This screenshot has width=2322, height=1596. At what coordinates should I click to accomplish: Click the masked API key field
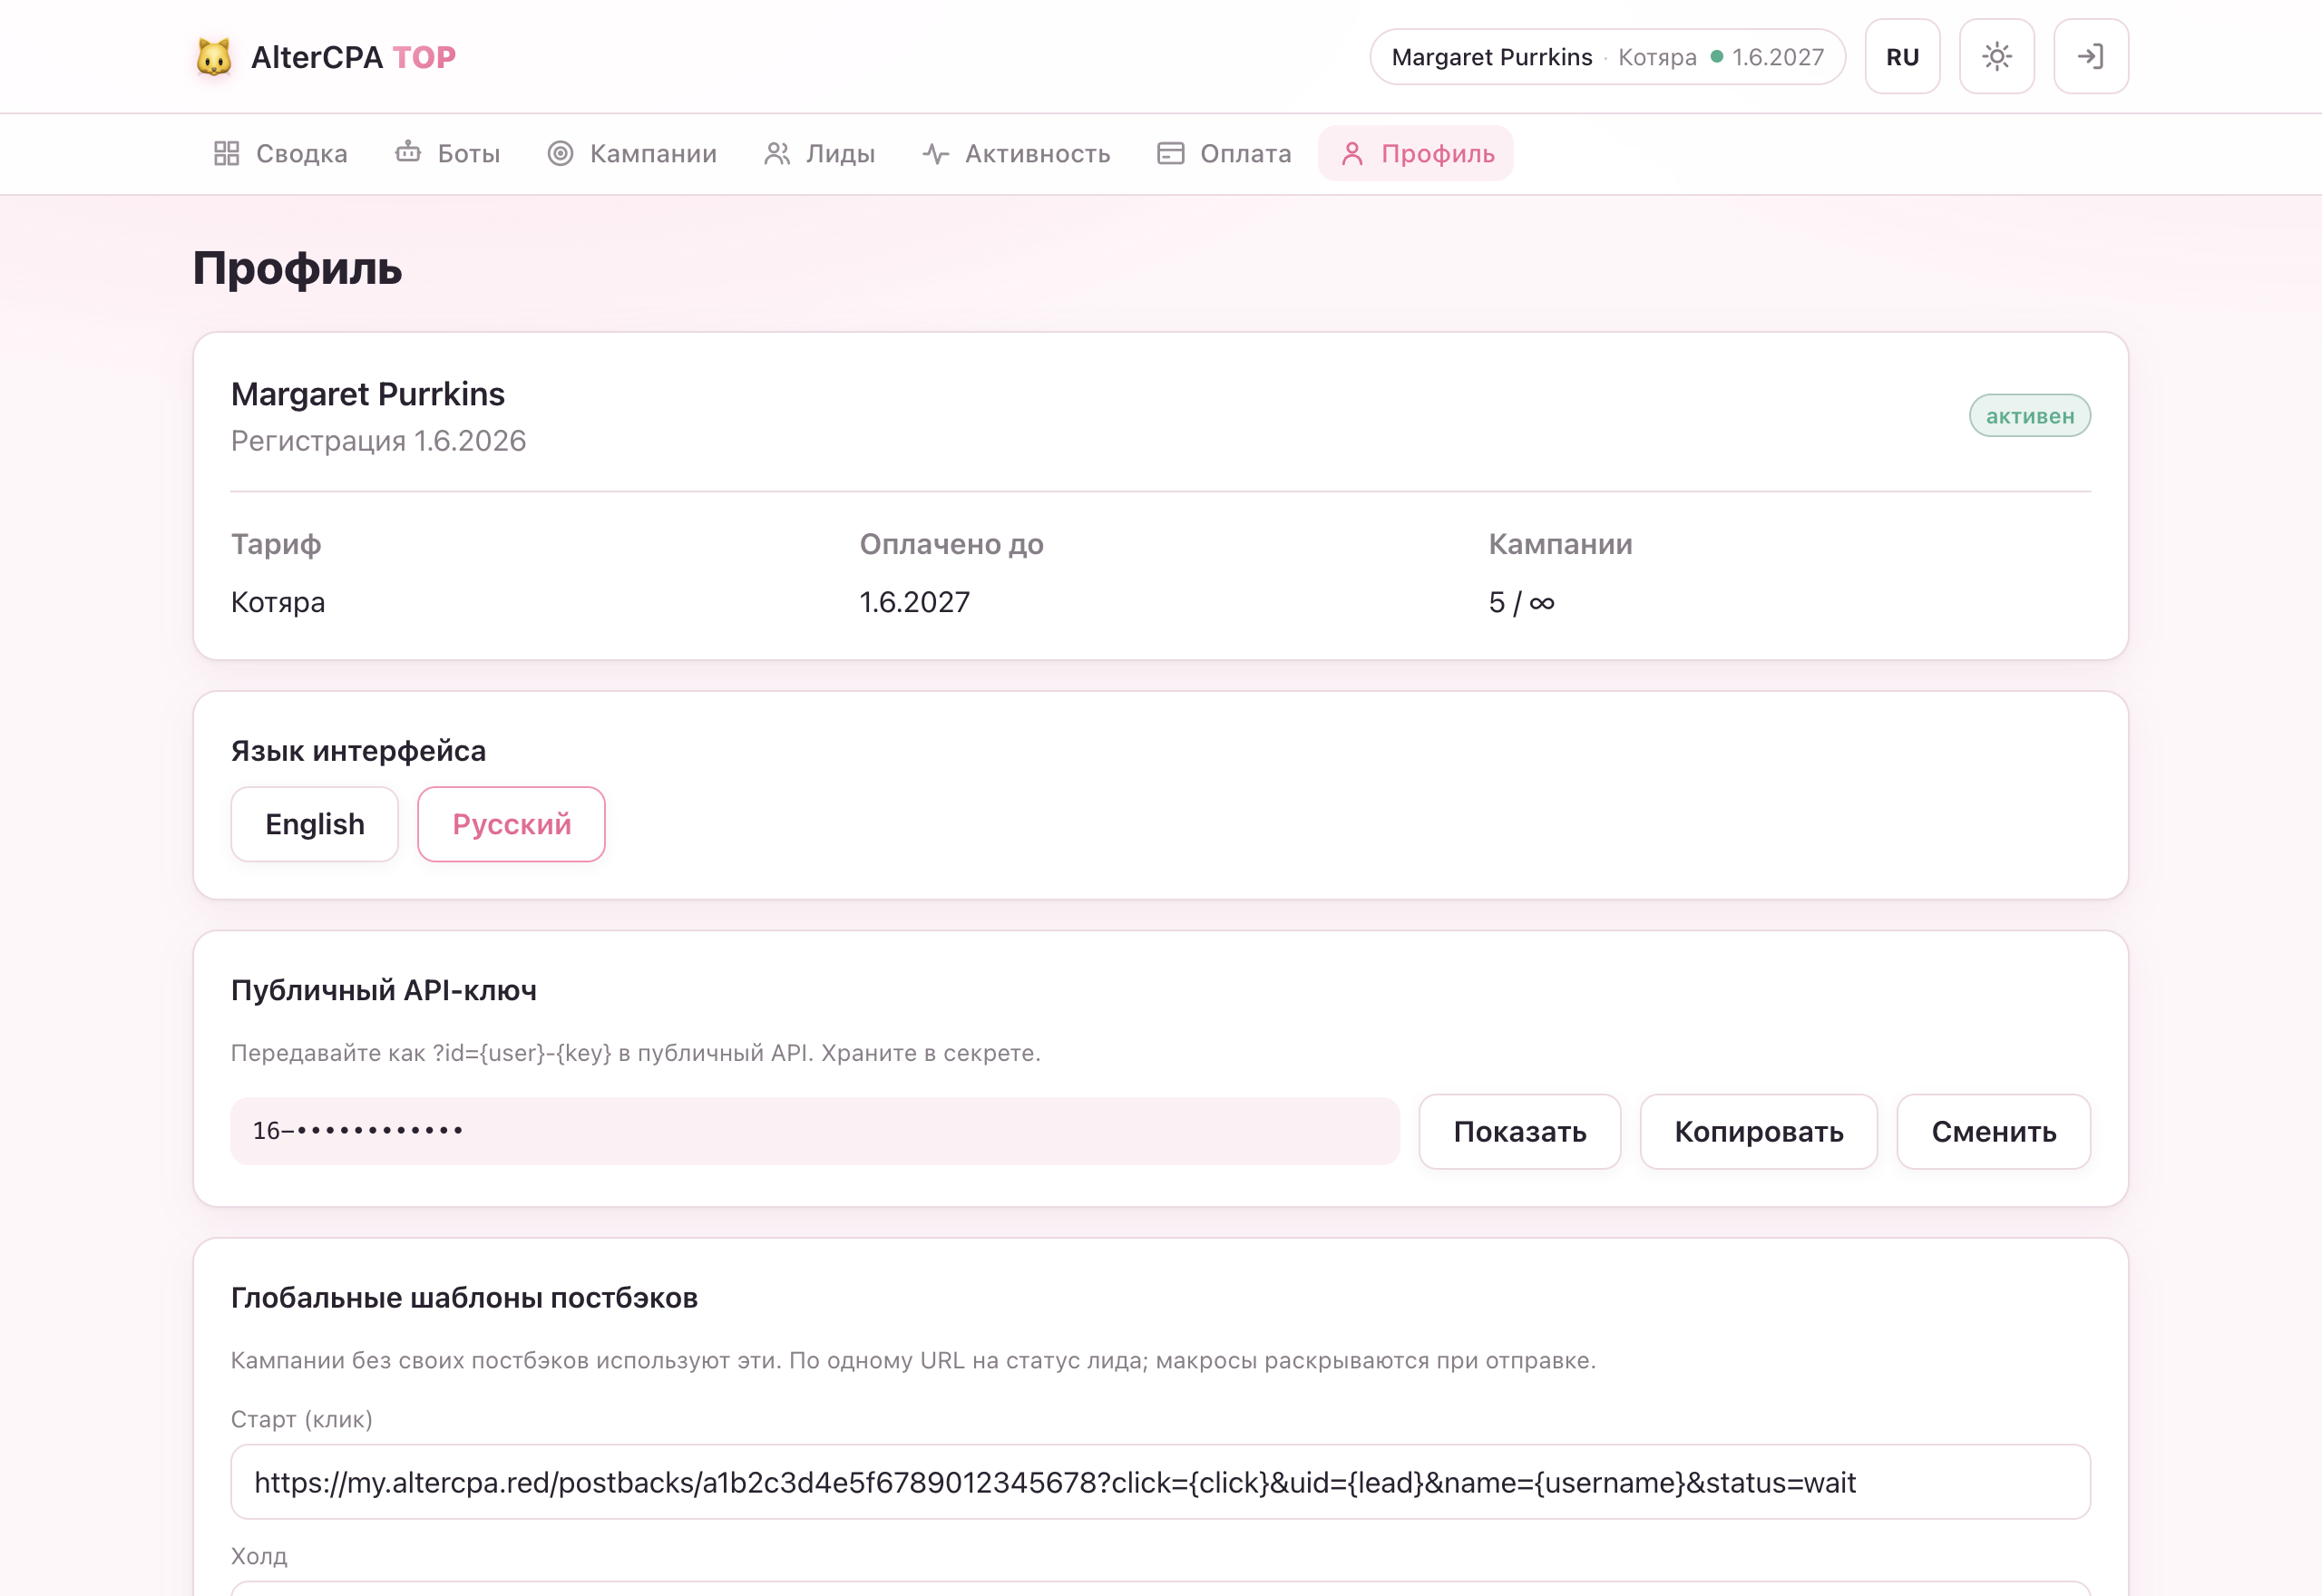[815, 1131]
